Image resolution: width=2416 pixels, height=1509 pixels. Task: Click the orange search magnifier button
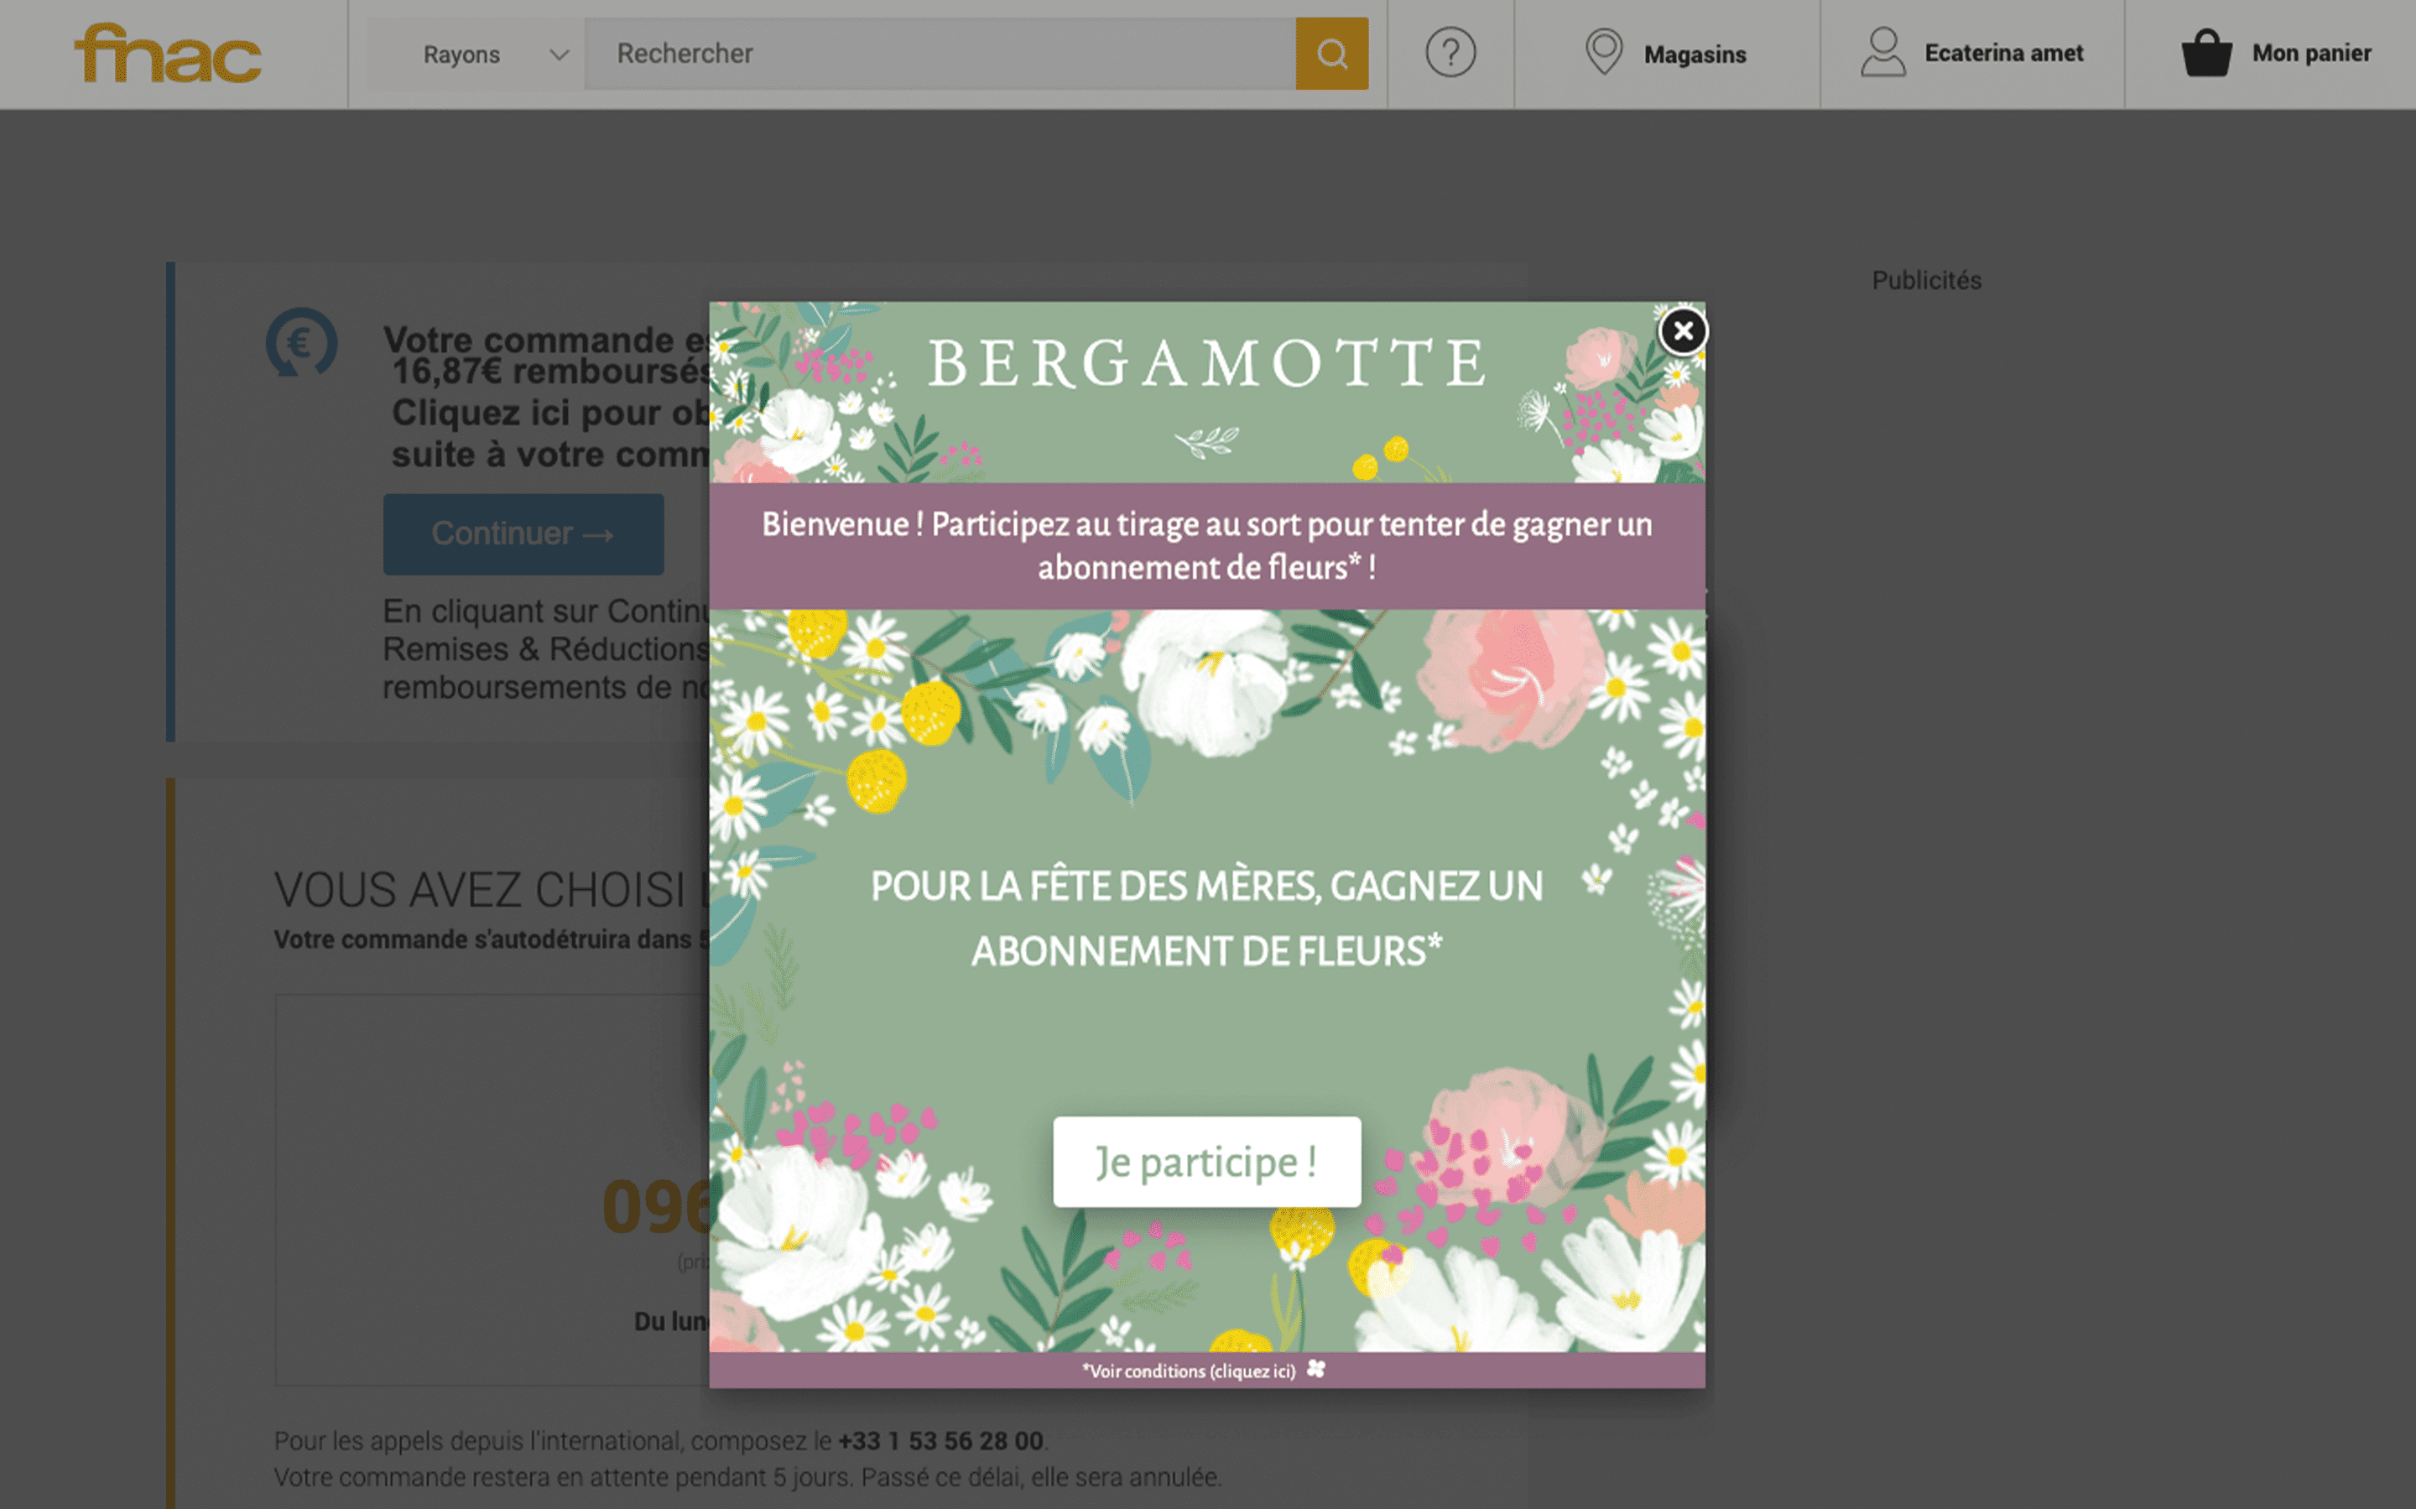(x=1332, y=54)
